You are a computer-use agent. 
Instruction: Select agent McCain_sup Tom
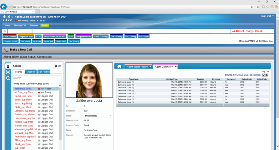point(23,92)
